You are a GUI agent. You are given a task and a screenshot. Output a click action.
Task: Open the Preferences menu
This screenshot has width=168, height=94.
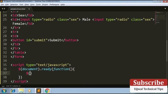click(x=54, y=5)
